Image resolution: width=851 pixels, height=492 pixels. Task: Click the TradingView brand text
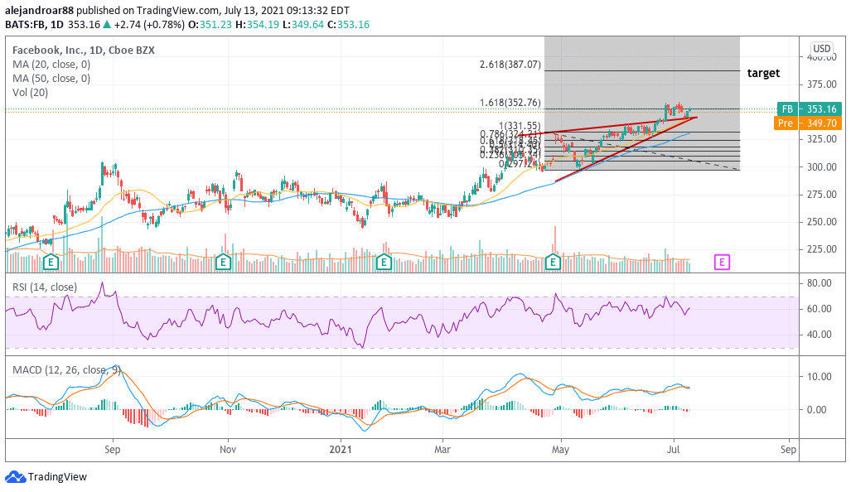57,477
